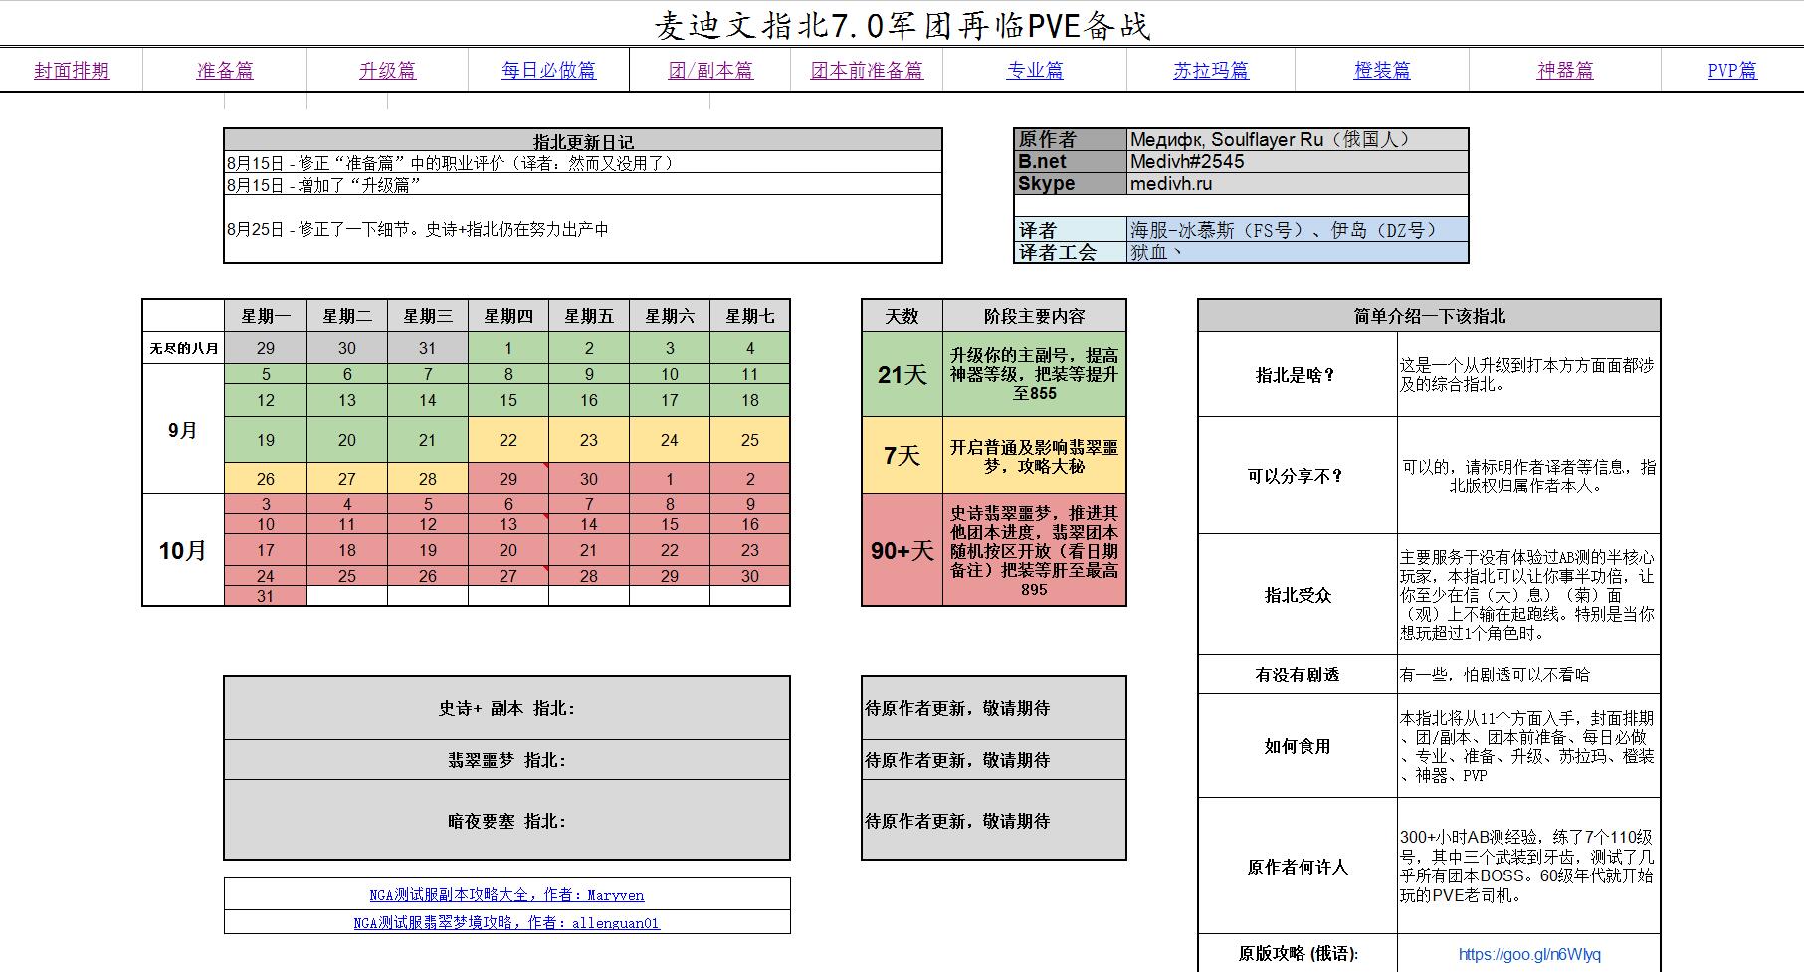Open the 封面排期 navigation link
1804x972 pixels.
point(71,71)
